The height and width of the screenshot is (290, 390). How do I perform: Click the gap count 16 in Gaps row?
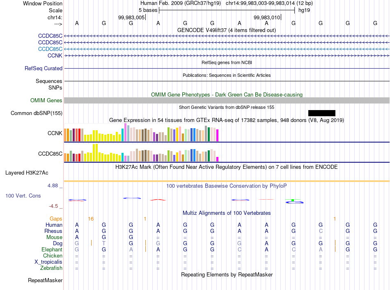(x=91, y=219)
